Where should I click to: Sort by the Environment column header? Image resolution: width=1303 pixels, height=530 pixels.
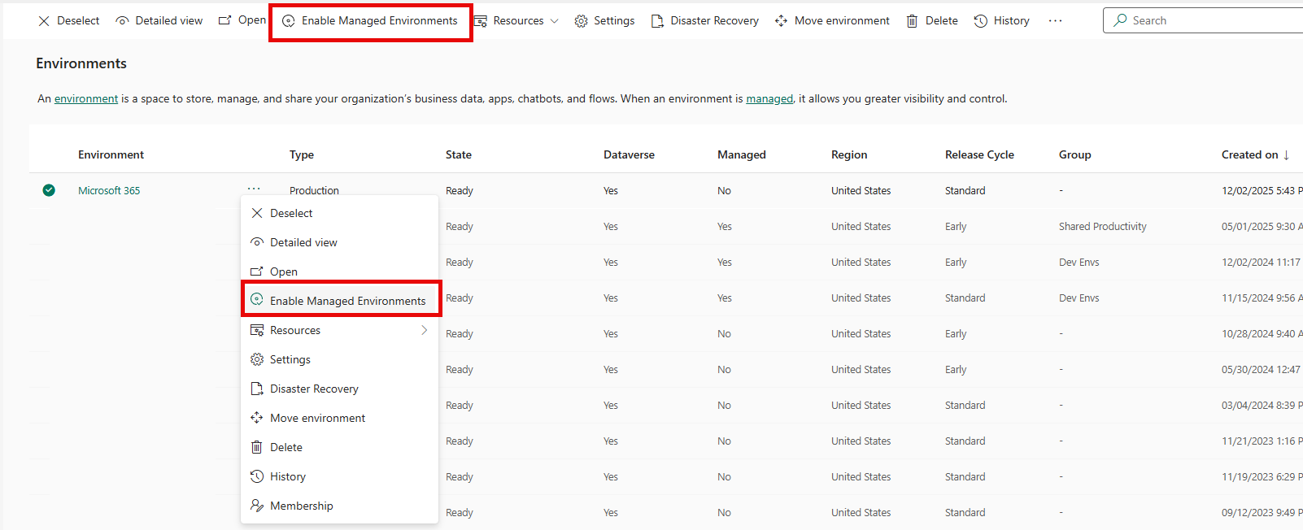pyautogui.click(x=111, y=154)
